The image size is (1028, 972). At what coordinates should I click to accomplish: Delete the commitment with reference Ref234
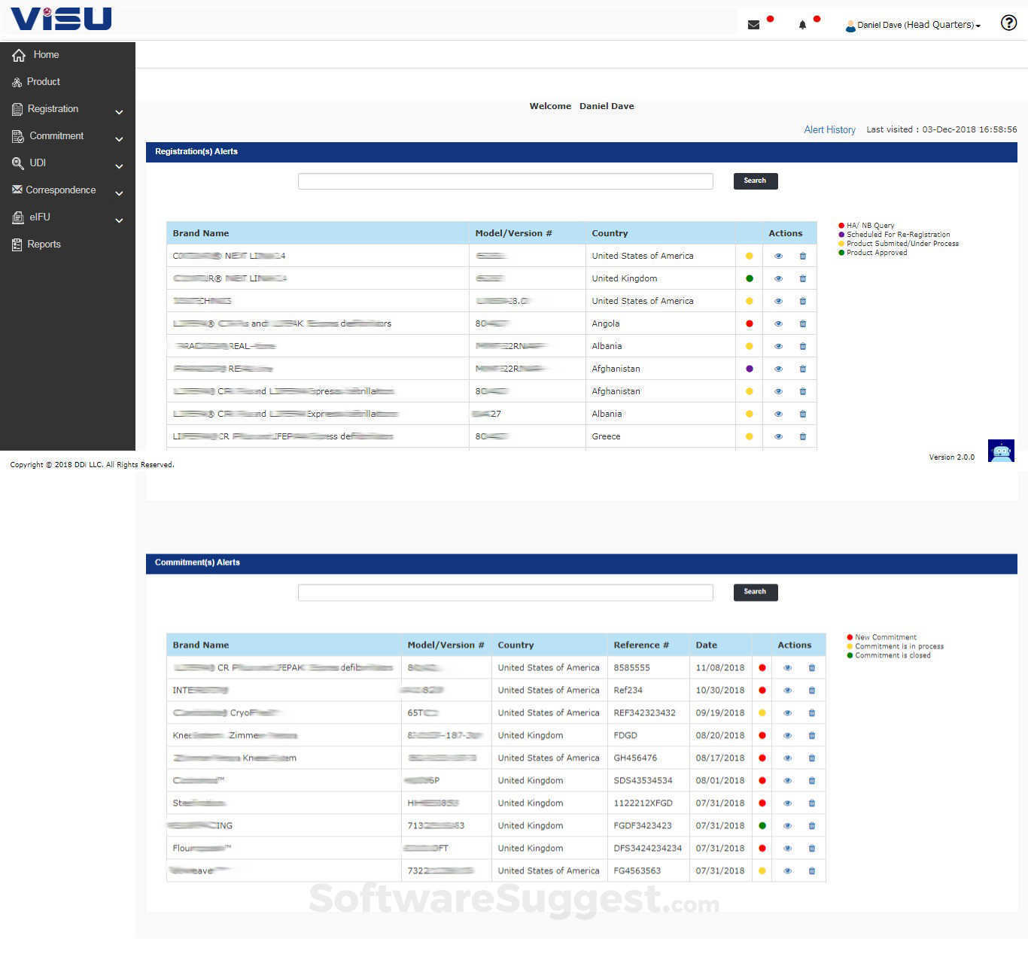click(x=811, y=690)
